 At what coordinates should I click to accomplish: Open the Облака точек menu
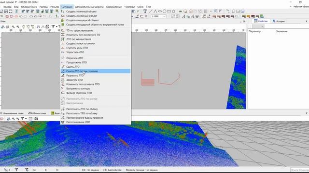(29, 7)
